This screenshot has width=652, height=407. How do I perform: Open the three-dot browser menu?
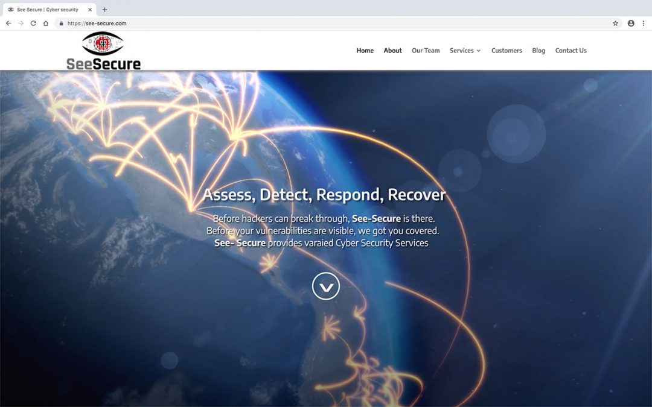[x=644, y=24]
